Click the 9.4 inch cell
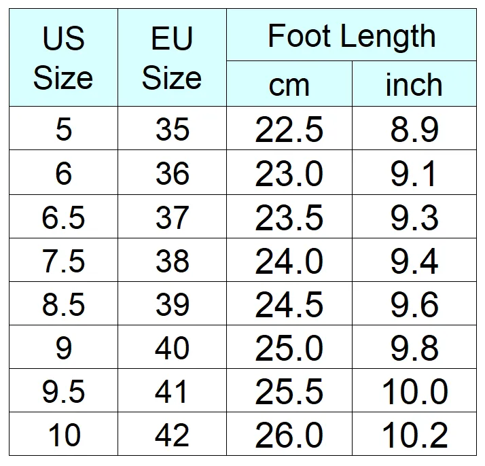The height and width of the screenshot is (466, 485). tap(414, 259)
